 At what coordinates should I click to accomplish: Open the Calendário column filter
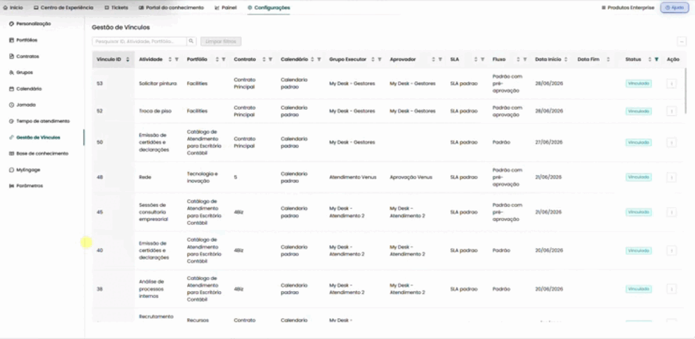pyautogui.click(x=319, y=59)
